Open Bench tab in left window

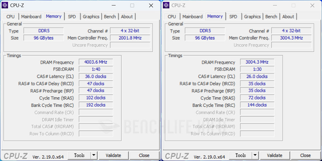(110, 17)
